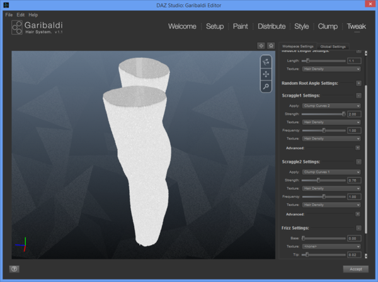Open Scraggle2 Frequency Texture dropdown

[x=331, y=205]
